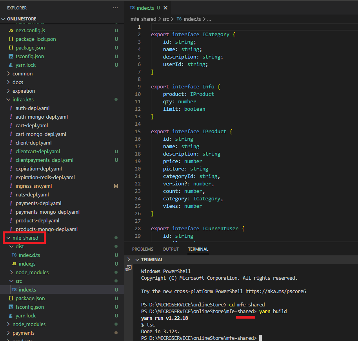
Task: Close the index.ts editor tab
Action: [x=165, y=8]
